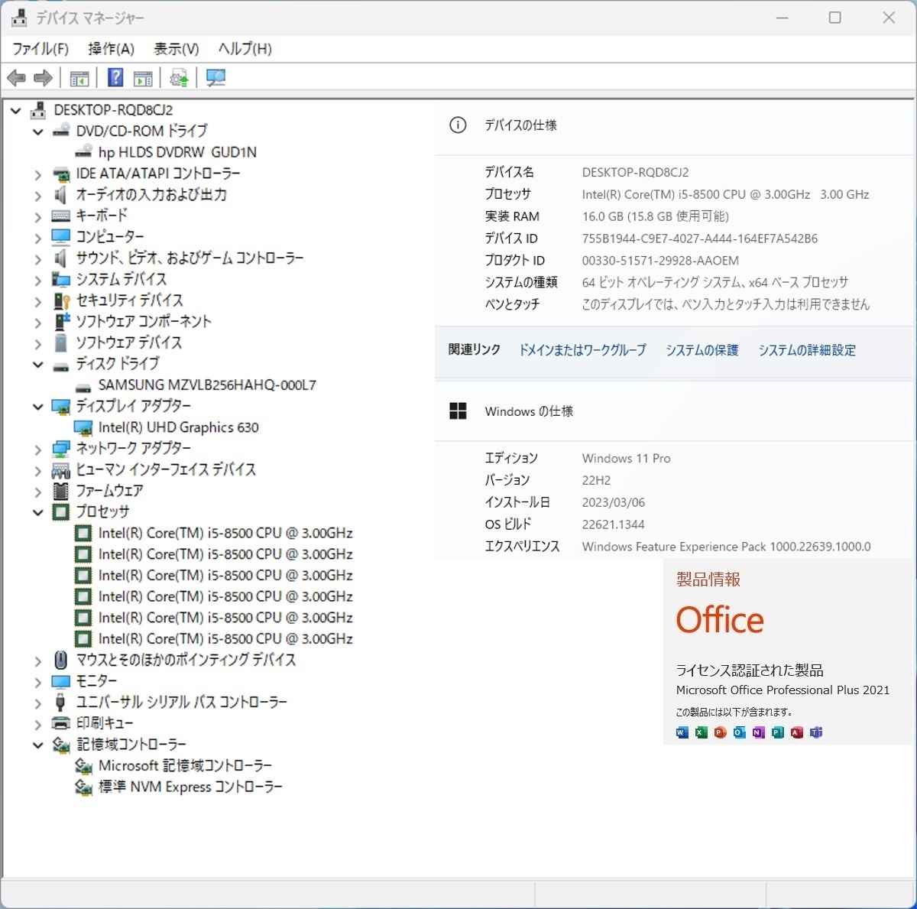The height and width of the screenshot is (909, 917).
Task: Open the blue Help question-mark icon
Action: tap(115, 77)
